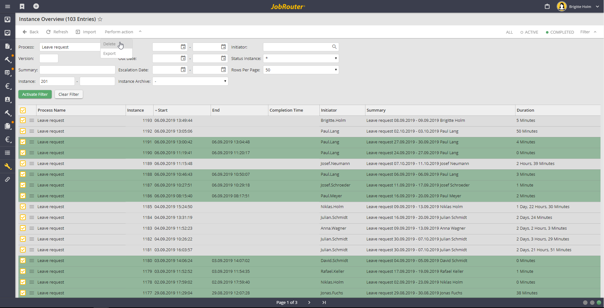Click the bookmark favorites icon in top bar

[22, 6]
